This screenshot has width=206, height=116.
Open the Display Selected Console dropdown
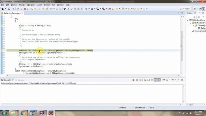(x=170, y=80)
